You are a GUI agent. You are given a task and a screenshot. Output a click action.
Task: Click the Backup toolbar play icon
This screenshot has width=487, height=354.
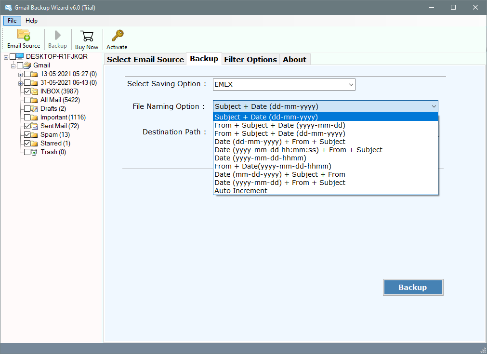(57, 35)
